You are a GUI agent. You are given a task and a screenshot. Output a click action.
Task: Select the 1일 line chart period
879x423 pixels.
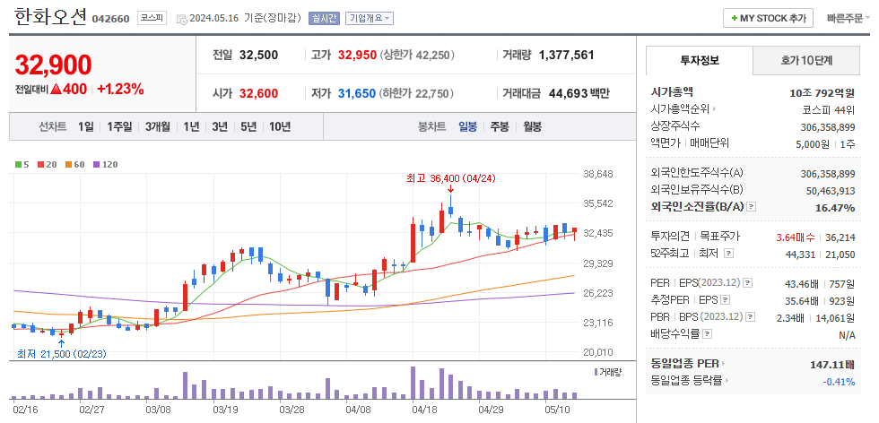click(x=86, y=126)
